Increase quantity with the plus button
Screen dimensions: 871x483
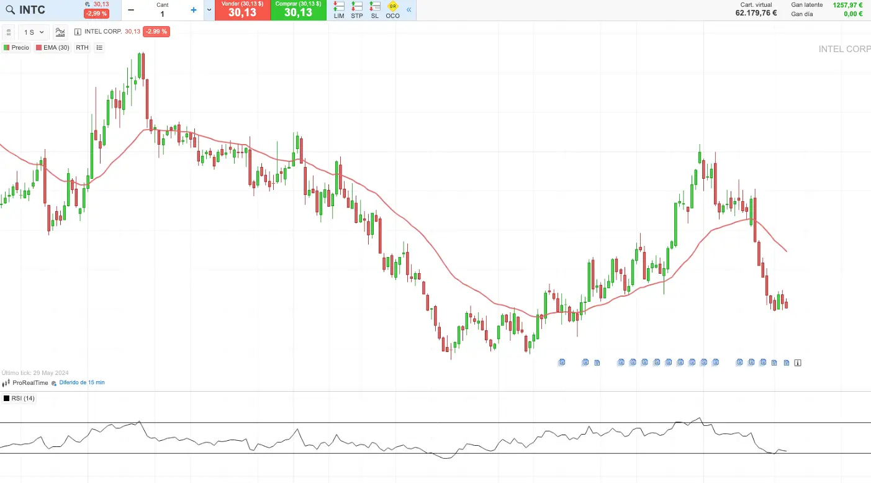tap(194, 10)
